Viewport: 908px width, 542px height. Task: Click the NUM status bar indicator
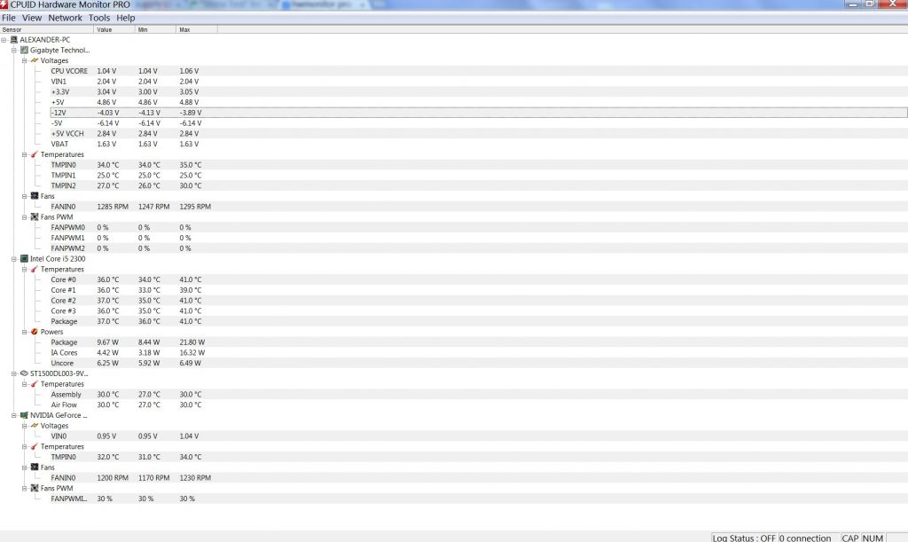pyautogui.click(x=873, y=538)
